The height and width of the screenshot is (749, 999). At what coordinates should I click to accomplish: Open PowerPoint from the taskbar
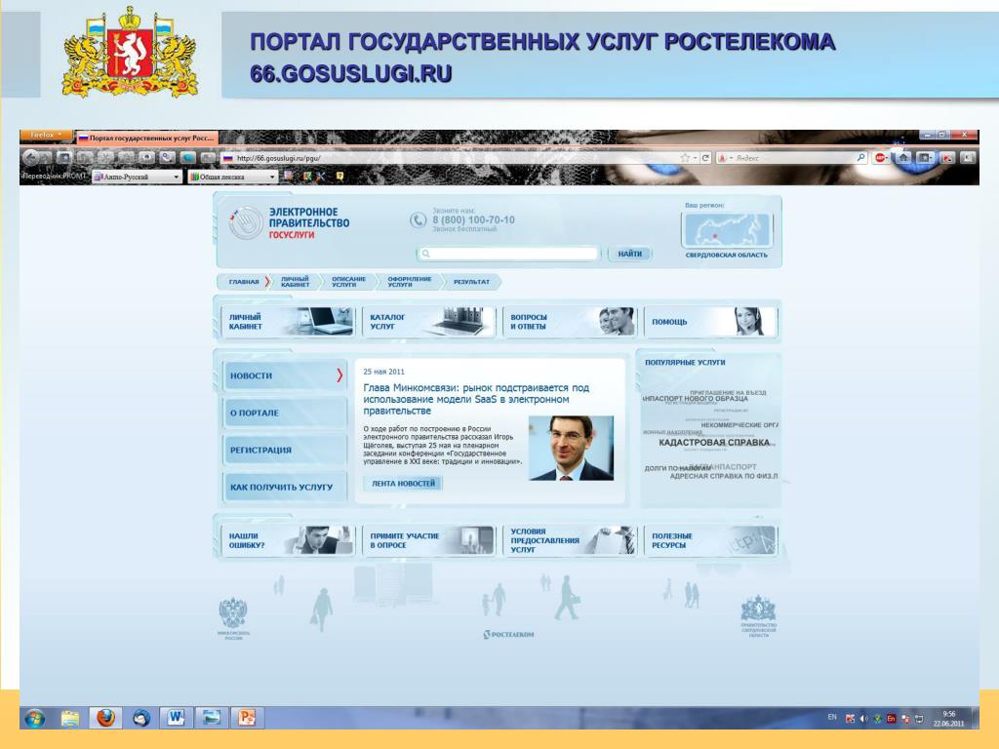pos(247,719)
